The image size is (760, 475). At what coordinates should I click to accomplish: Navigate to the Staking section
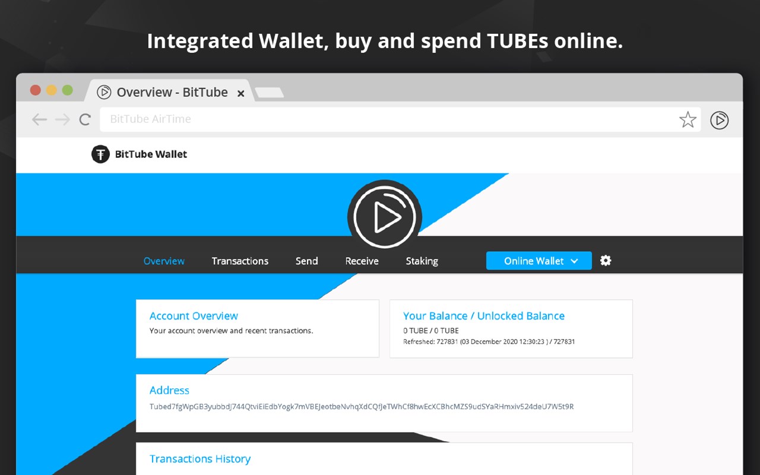tap(422, 261)
